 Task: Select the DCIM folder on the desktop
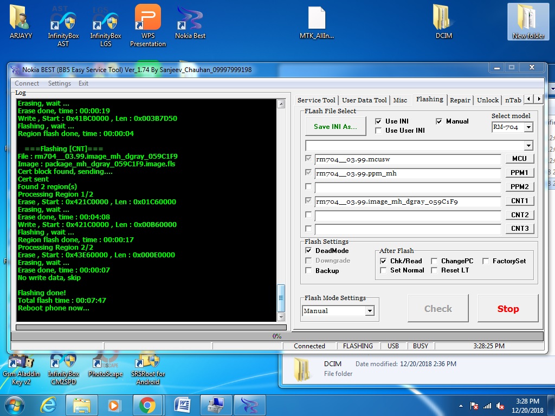click(x=443, y=22)
